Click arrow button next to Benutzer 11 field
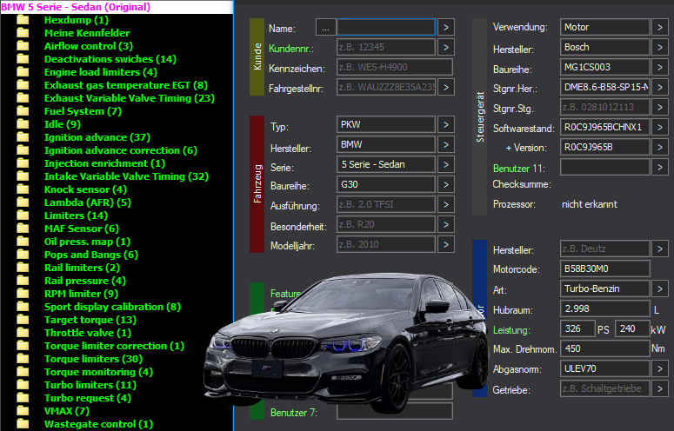 [x=660, y=167]
